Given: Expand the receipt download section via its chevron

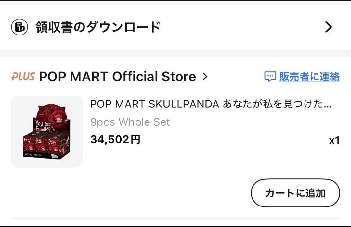Looking at the screenshot, I should point(329,27).
